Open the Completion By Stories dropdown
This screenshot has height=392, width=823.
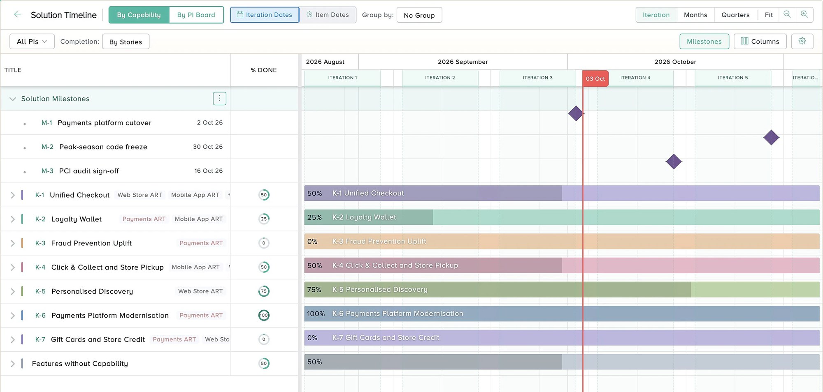126,42
